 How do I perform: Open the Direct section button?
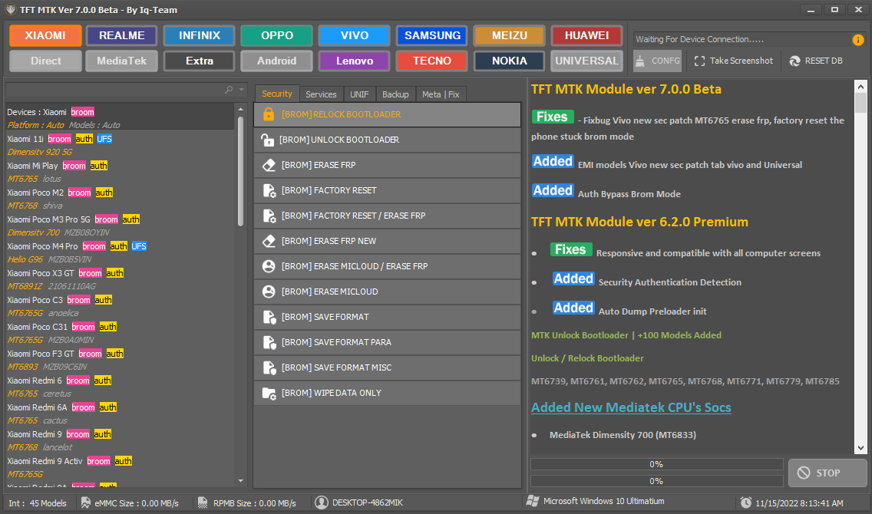[x=45, y=61]
